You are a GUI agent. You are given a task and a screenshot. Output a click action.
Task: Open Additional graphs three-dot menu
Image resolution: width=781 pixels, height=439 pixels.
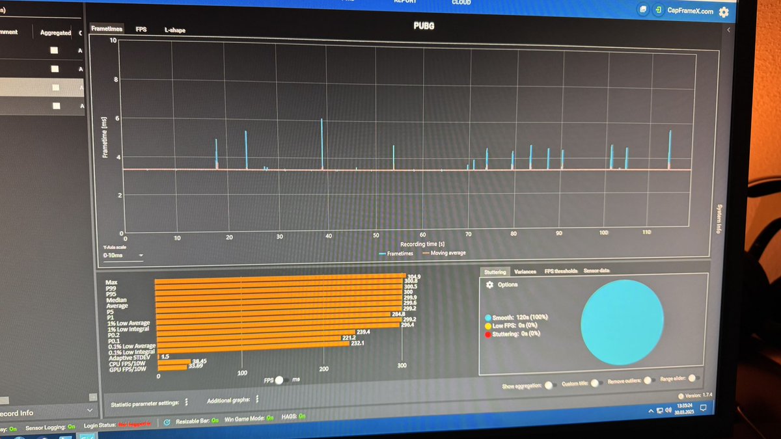point(258,399)
